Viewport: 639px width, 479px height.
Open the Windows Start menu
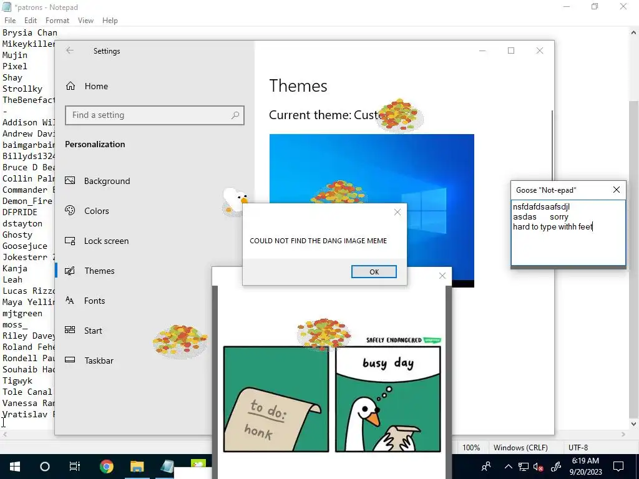point(15,467)
